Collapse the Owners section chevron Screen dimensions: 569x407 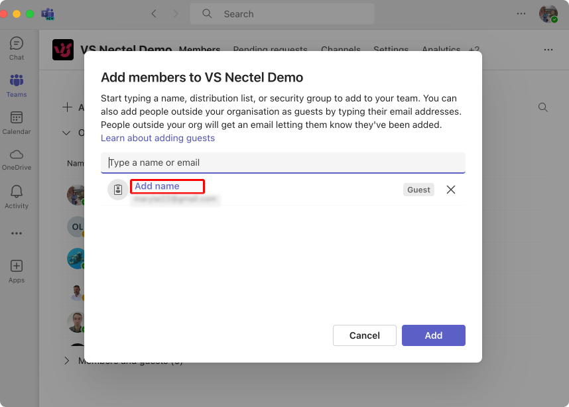(66, 133)
